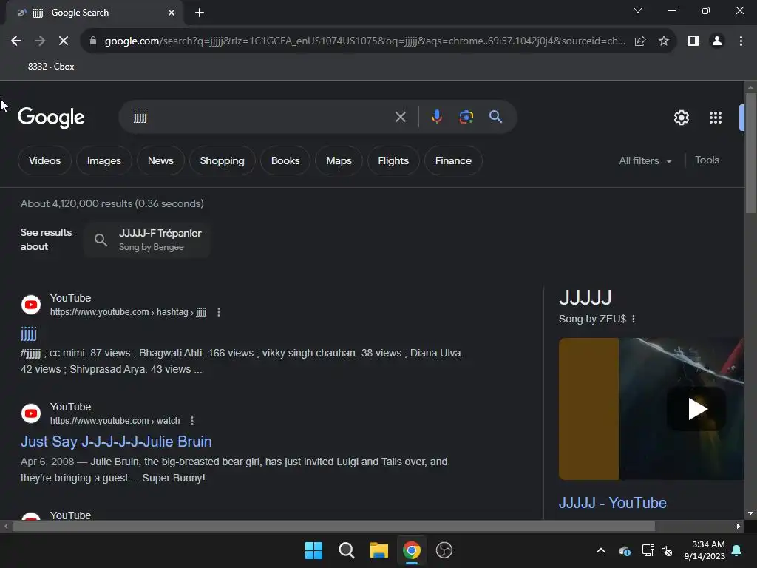The width and height of the screenshot is (757, 568).
Task: Click the horizontal scrollbar thumb
Action: click(333, 526)
